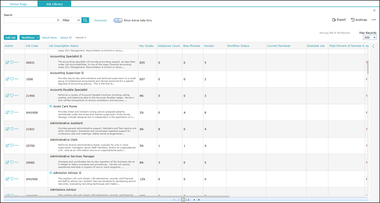
Task: Favorite the Administrative Assistant job
Action: [12, 129]
